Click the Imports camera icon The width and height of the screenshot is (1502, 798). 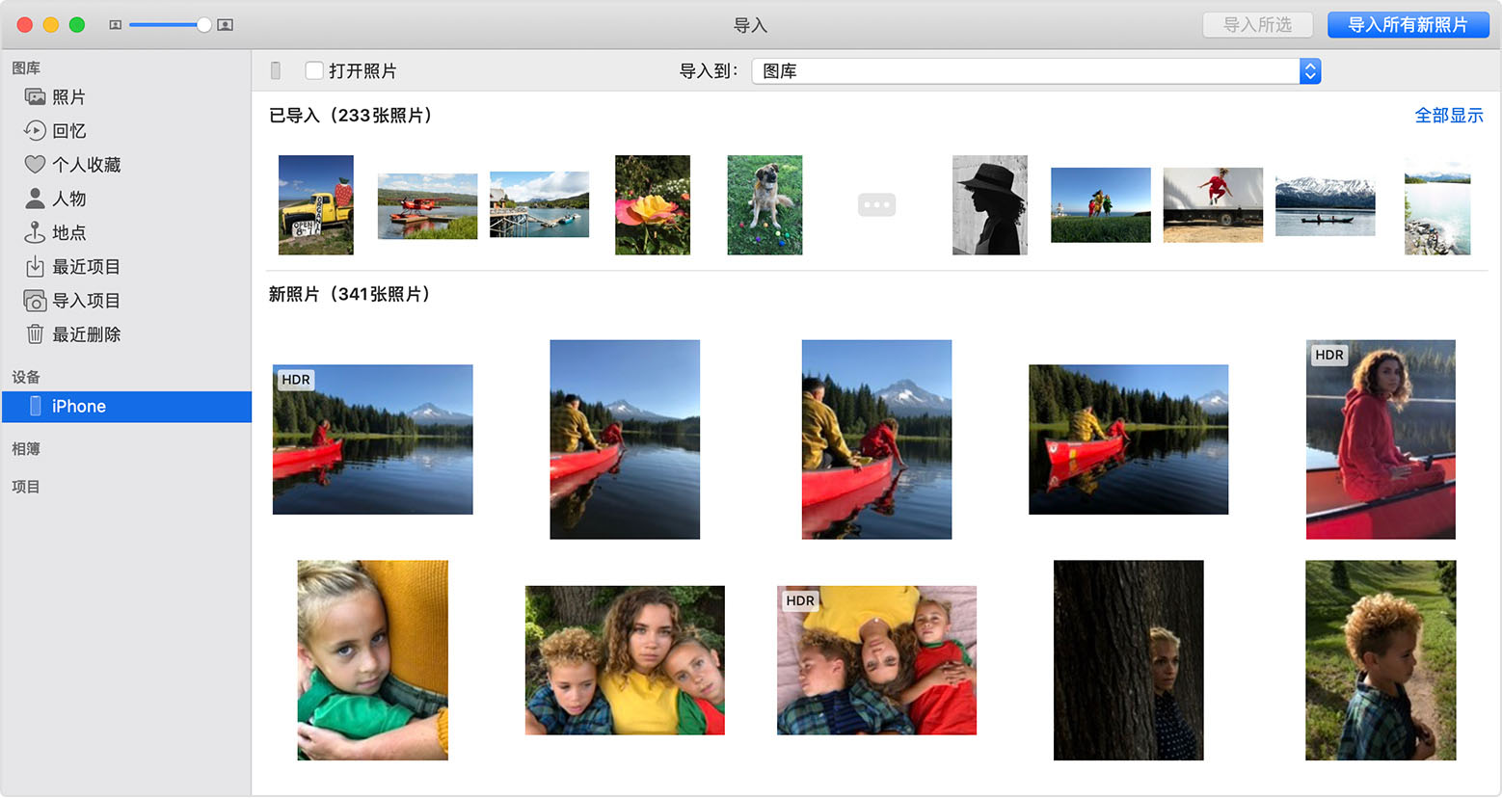pyautogui.click(x=35, y=301)
